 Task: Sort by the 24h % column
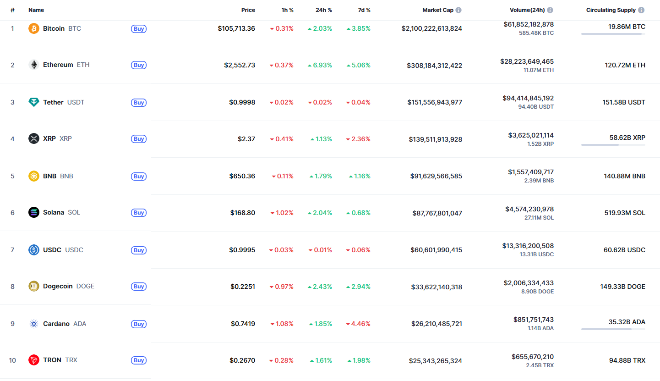324,10
